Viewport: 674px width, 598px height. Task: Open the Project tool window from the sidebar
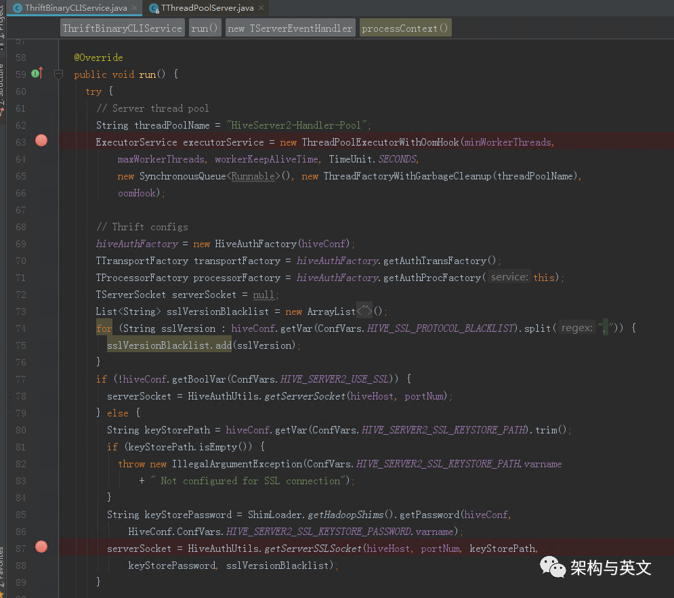click(x=2, y=20)
